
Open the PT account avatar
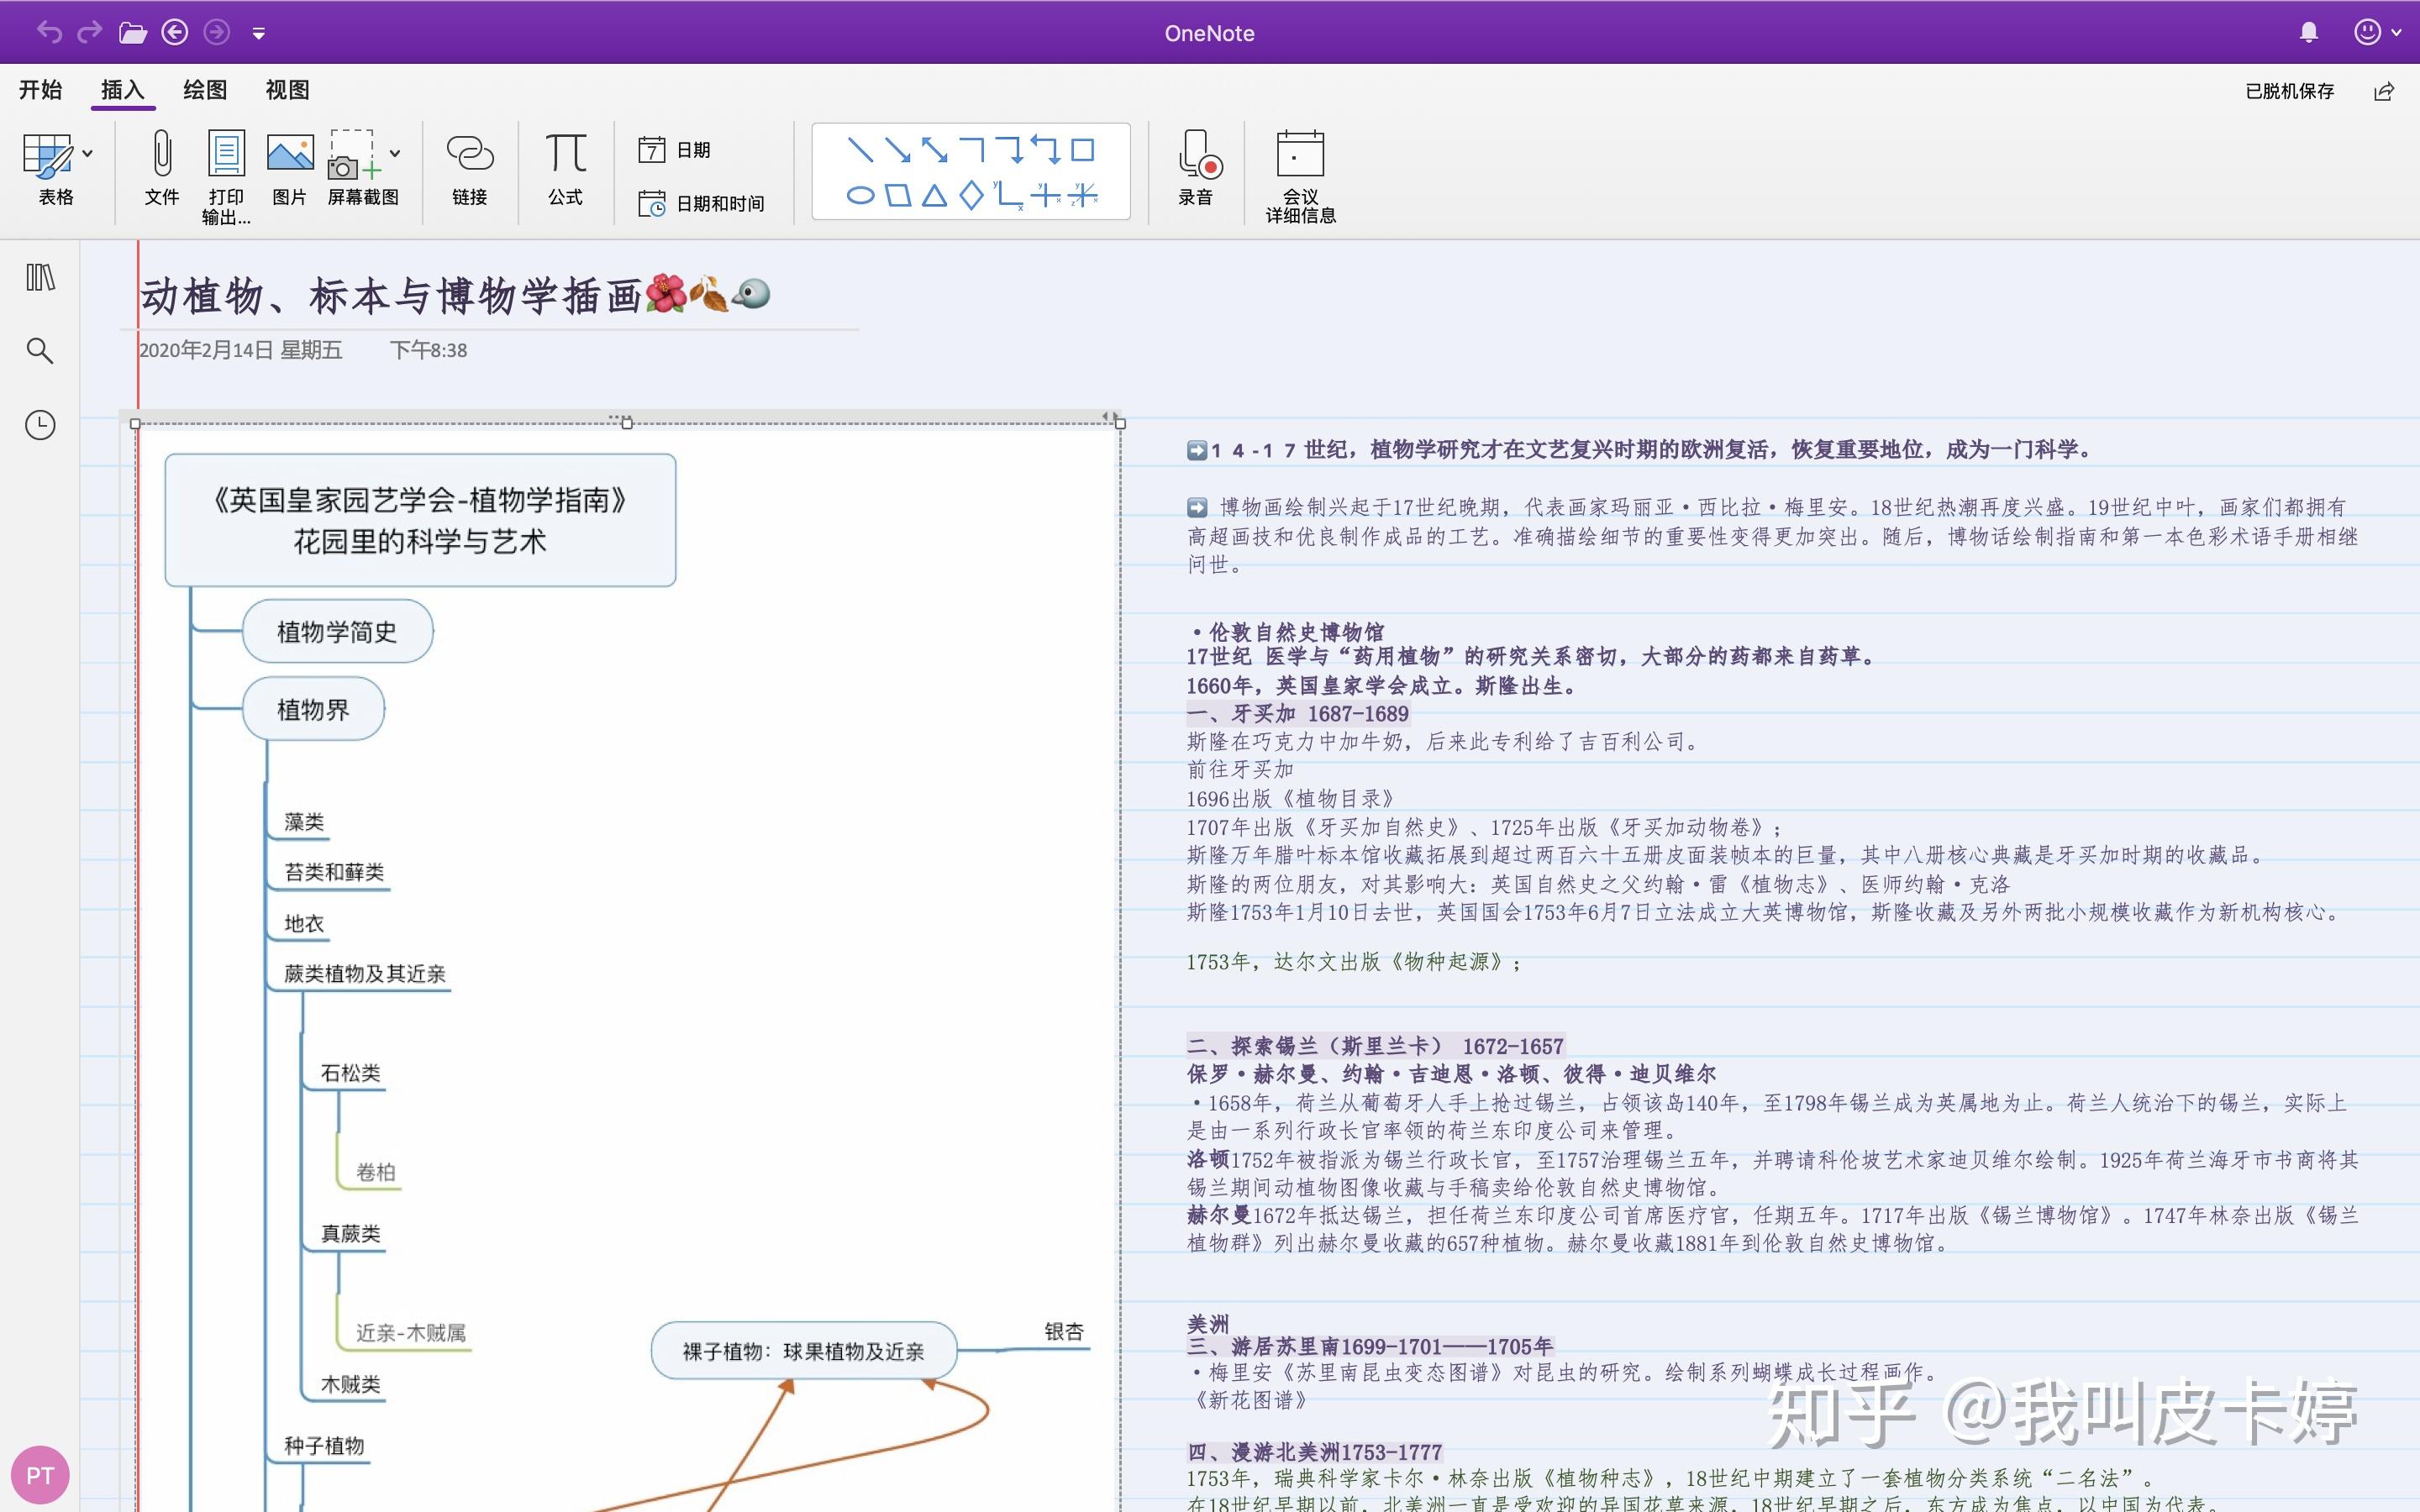click(40, 1475)
